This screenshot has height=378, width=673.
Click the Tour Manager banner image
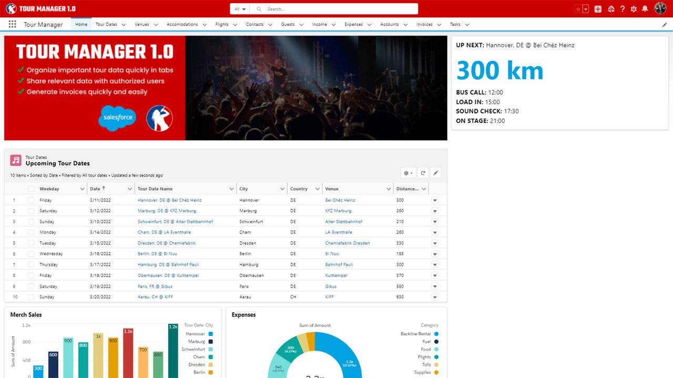pyautogui.click(x=226, y=88)
